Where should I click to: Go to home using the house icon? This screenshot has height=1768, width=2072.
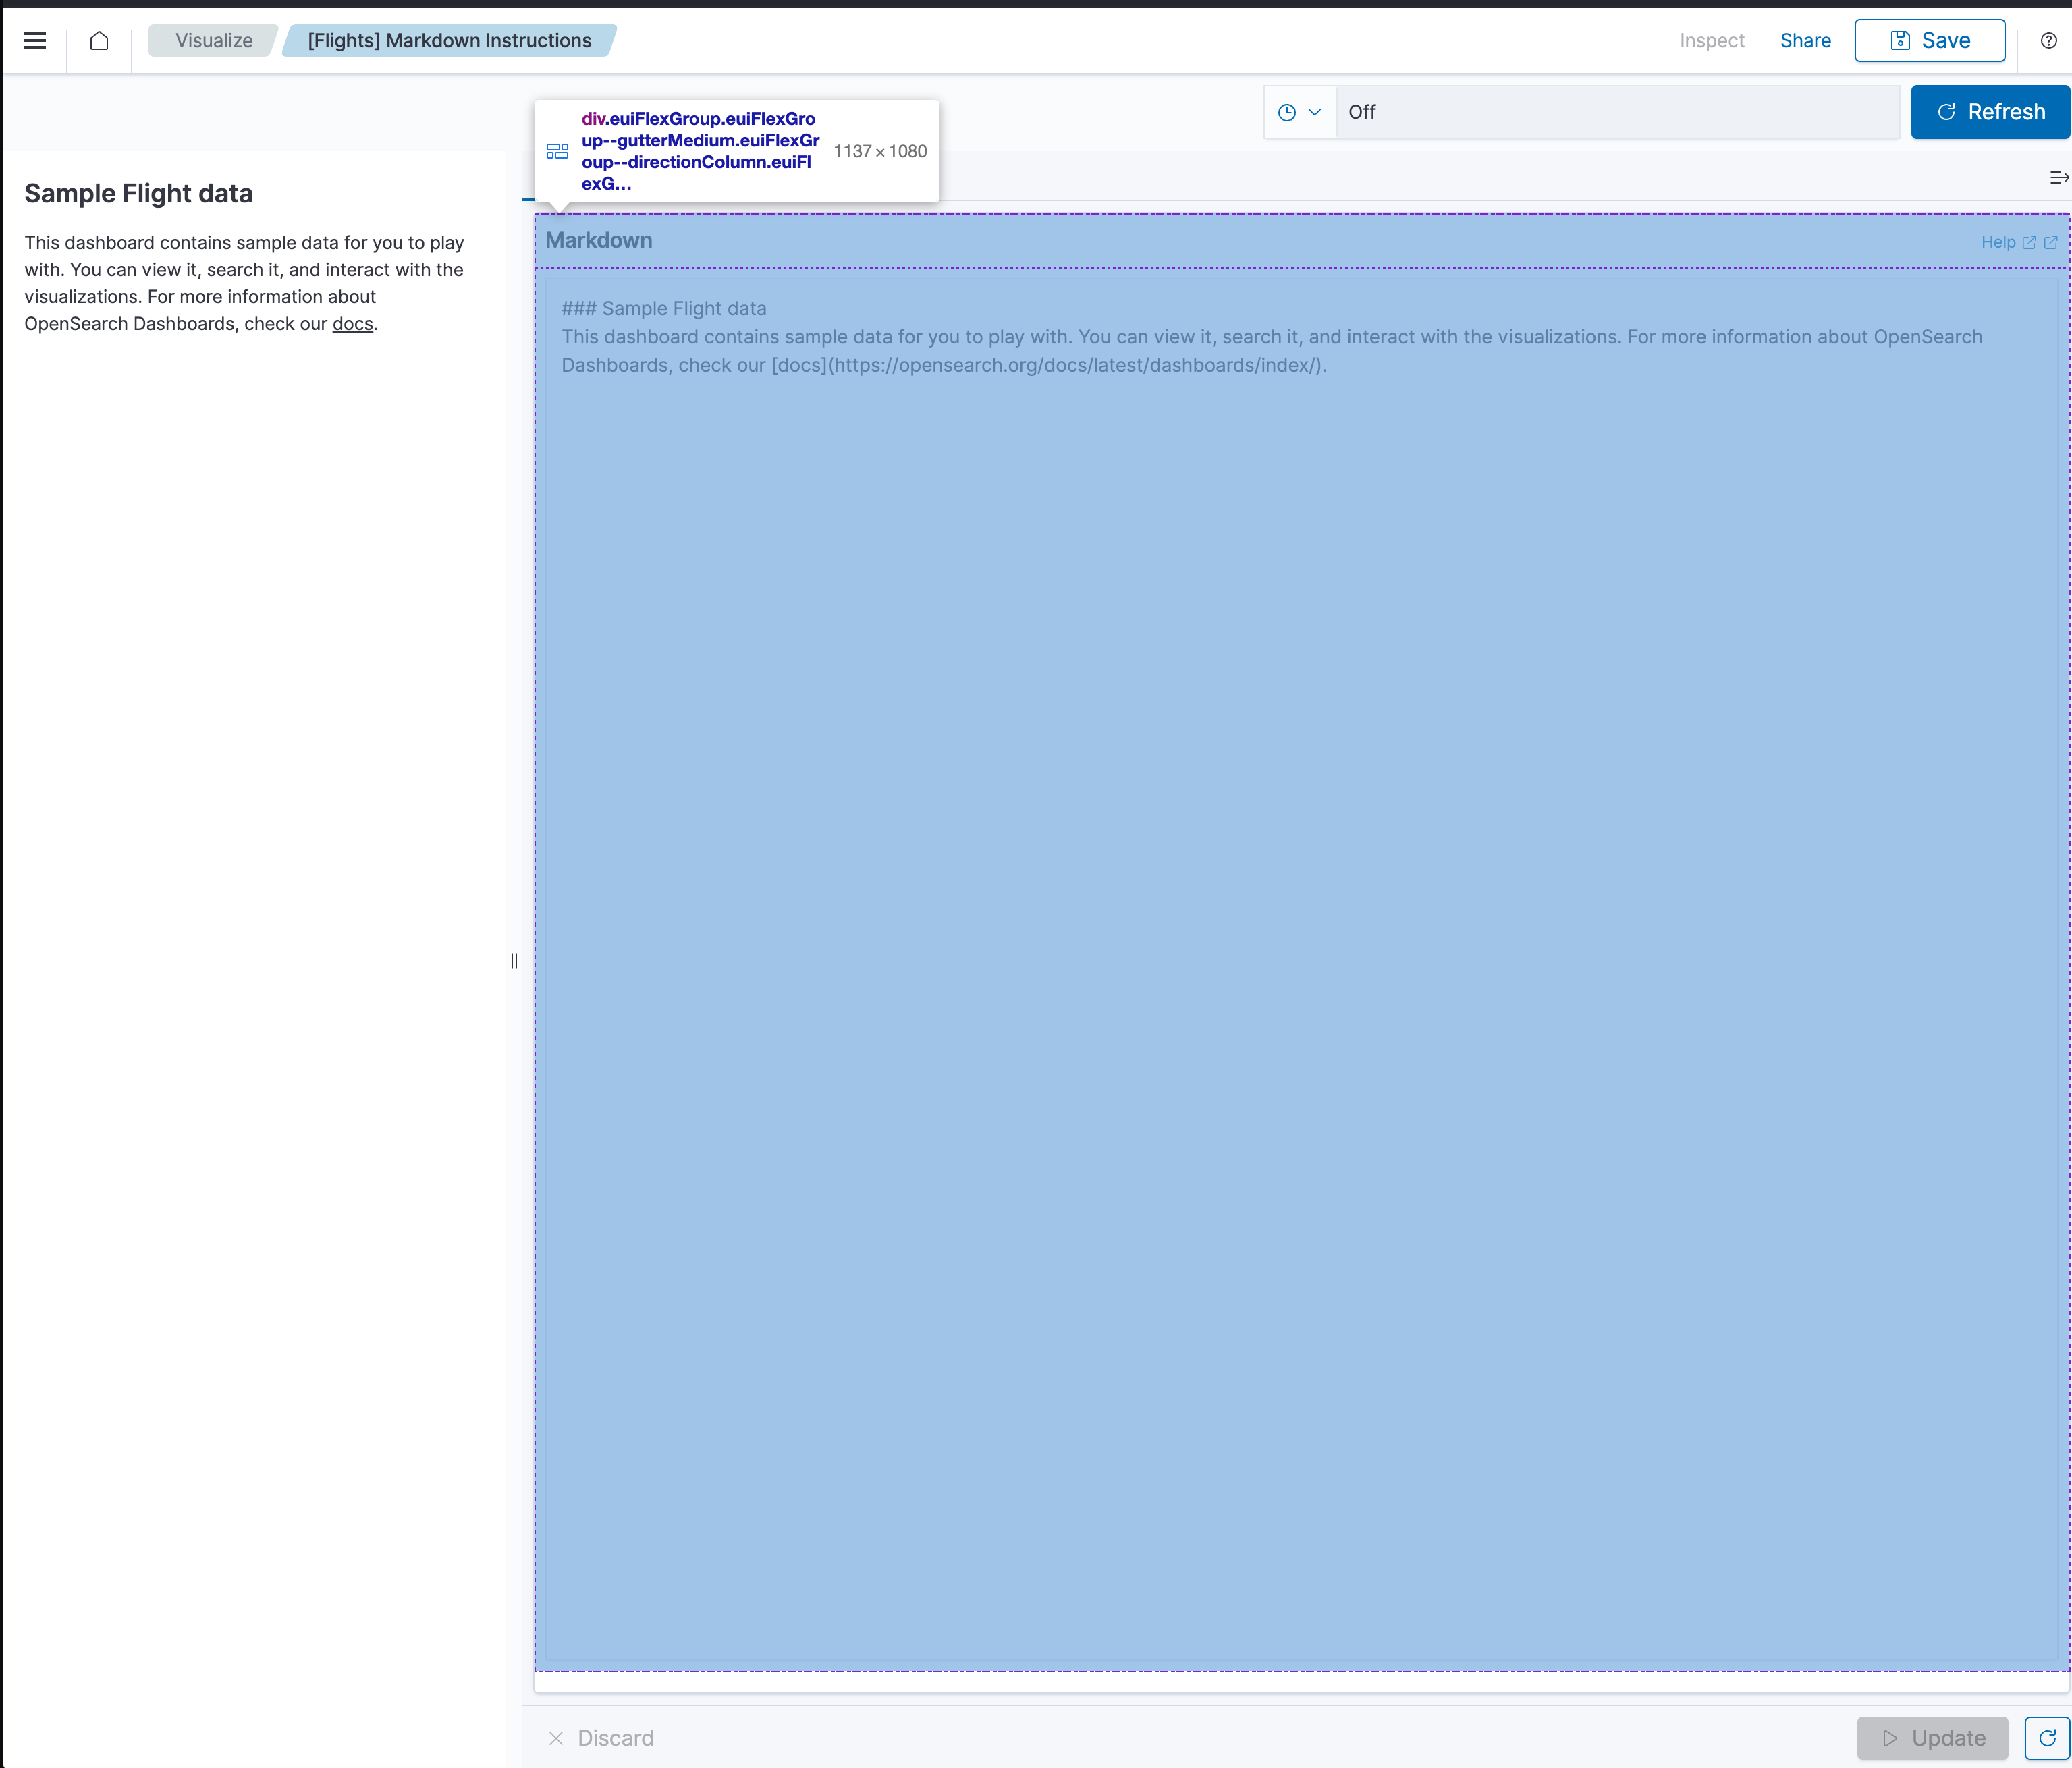tap(99, 41)
